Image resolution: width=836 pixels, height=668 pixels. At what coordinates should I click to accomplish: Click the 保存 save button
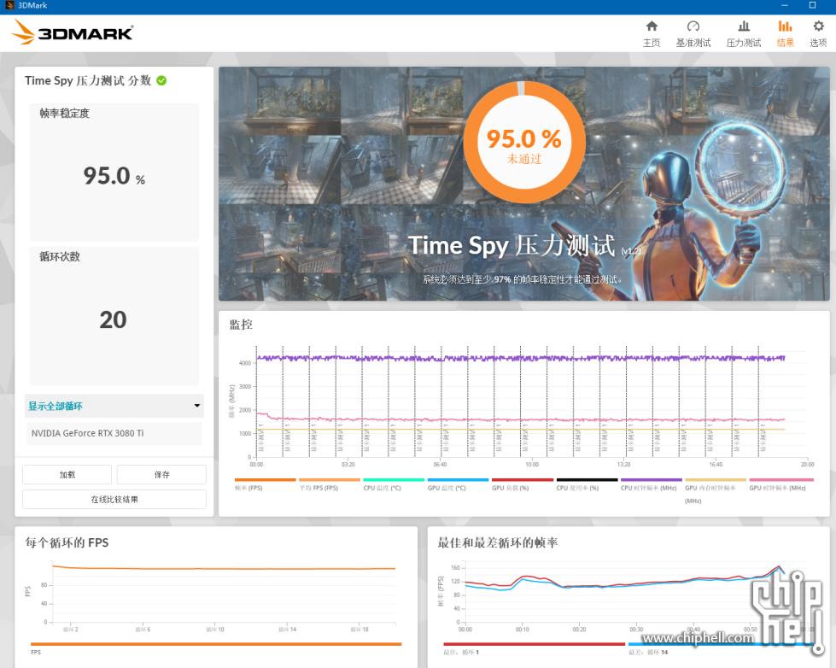161,474
